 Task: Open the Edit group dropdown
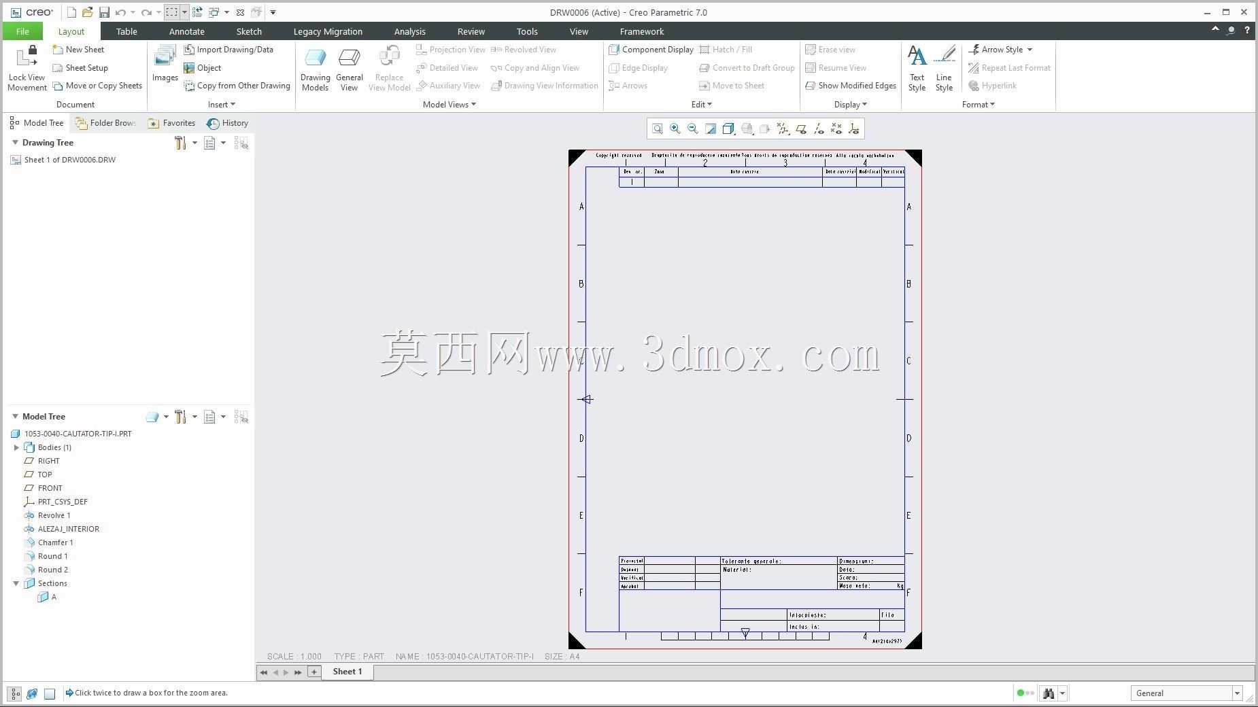[x=702, y=105]
